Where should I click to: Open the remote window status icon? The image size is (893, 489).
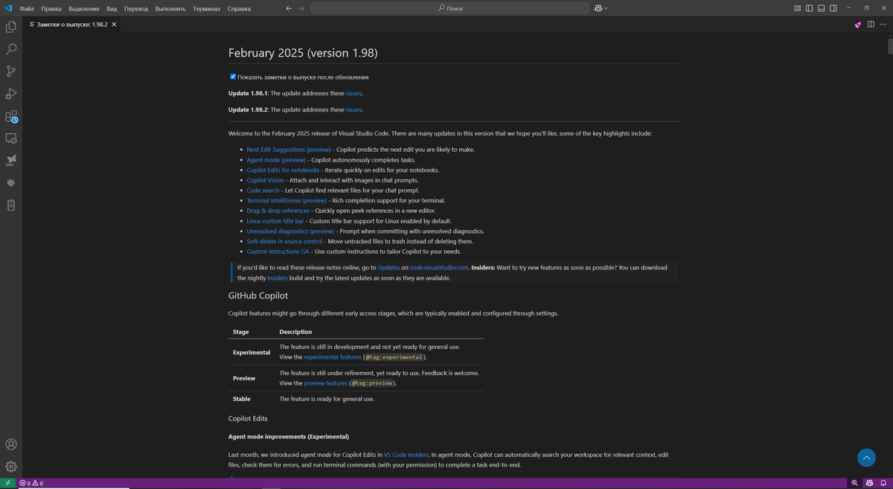(7, 483)
